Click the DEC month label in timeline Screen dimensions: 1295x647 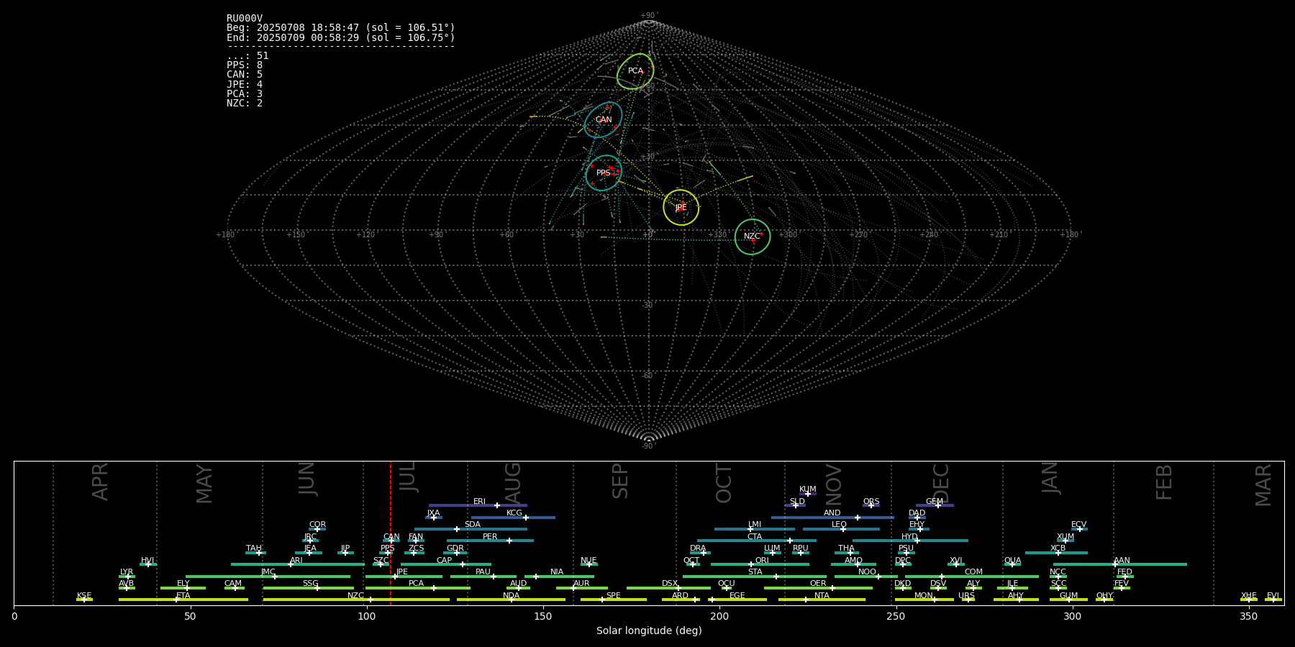(x=941, y=483)
